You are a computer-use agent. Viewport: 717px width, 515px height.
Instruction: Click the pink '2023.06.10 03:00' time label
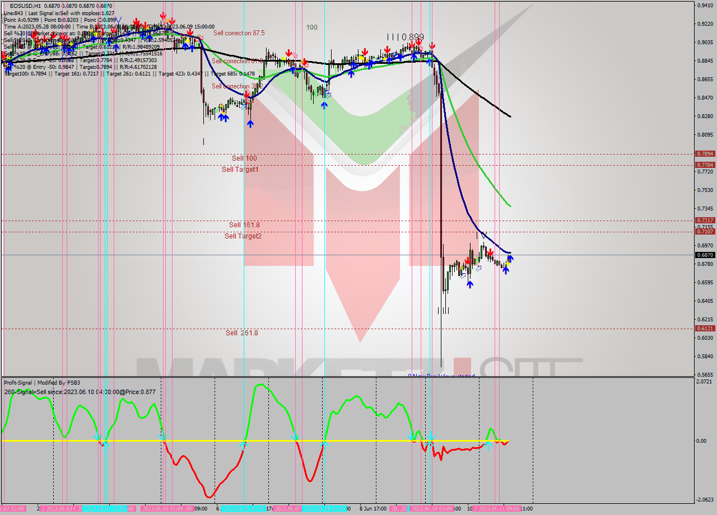[x=432, y=508]
